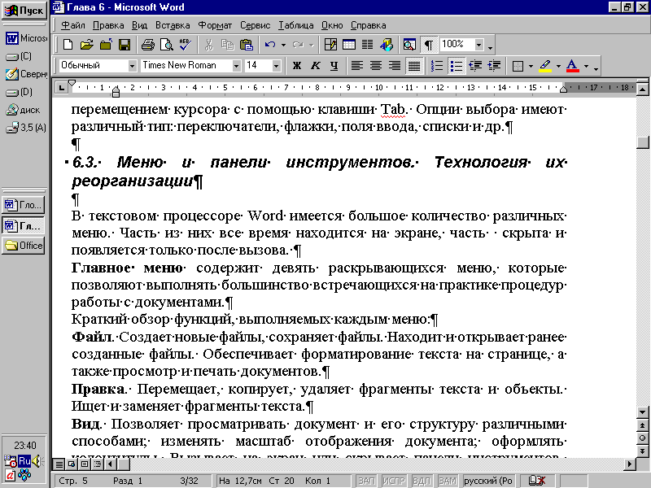Viewport: 651px width, 488px height.
Task: Align text right
Action: pos(395,66)
